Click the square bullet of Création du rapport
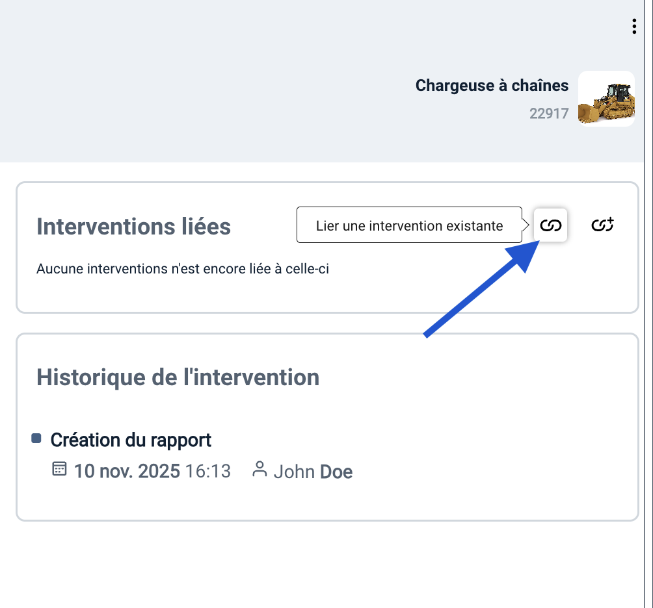The width and height of the screenshot is (653, 608). [36, 438]
